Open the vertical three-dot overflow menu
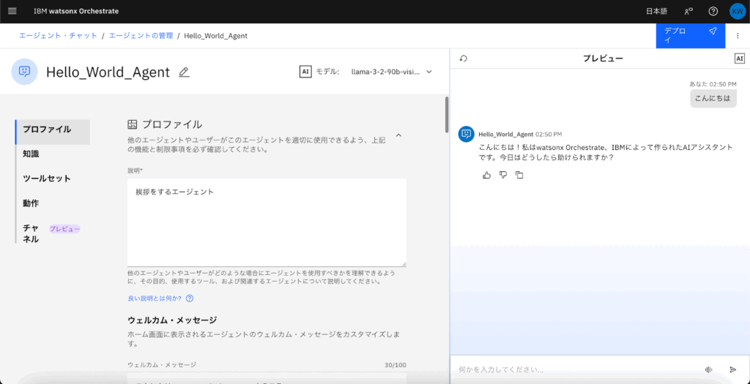 click(x=737, y=35)
